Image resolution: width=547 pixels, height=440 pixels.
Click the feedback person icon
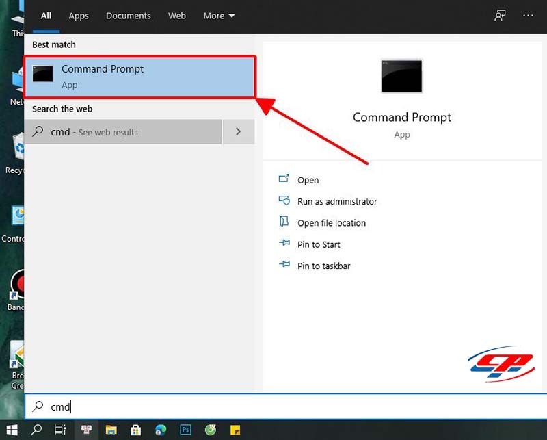click(500, 15)
